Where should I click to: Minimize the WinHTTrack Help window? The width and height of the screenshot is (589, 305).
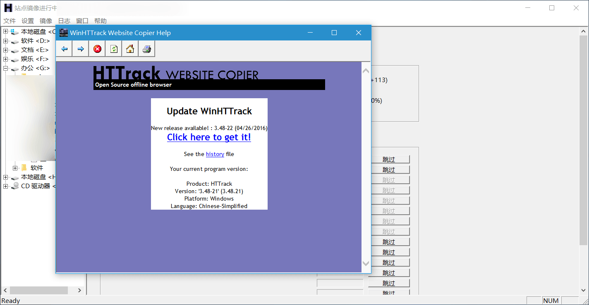pos(310,33)
